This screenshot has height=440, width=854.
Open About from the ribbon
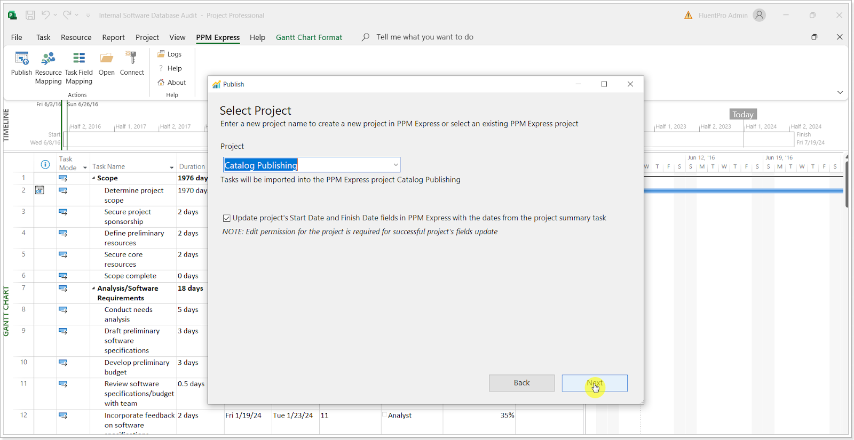tap(171, 83)
